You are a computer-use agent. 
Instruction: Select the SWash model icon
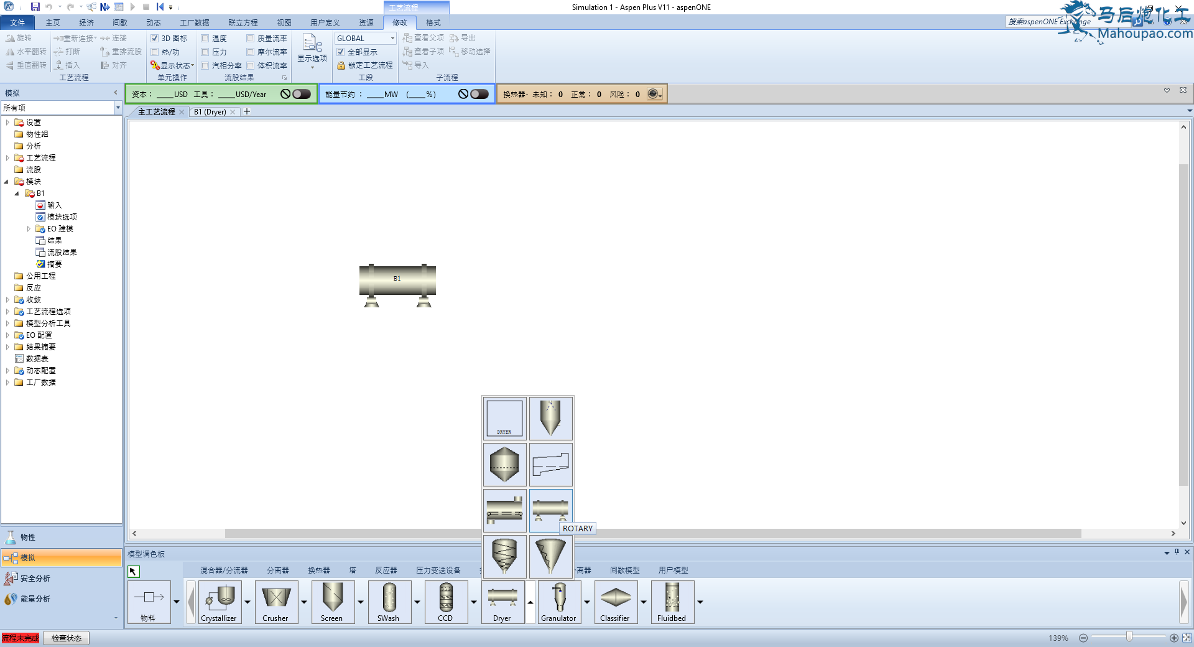click(389, 602)
